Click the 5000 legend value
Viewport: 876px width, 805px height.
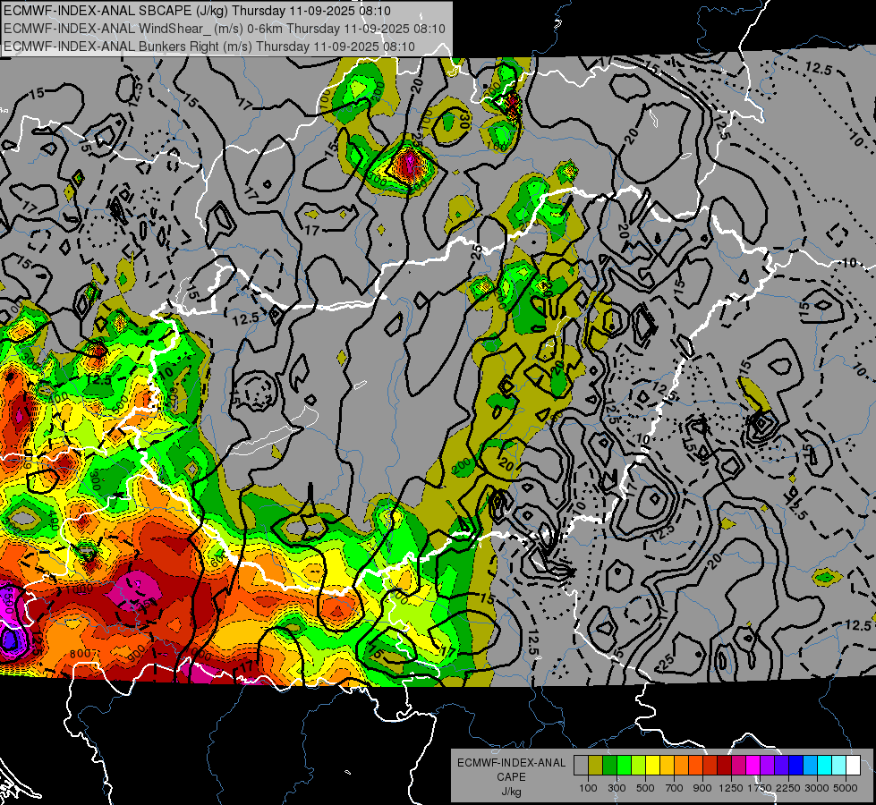[846, 788]
